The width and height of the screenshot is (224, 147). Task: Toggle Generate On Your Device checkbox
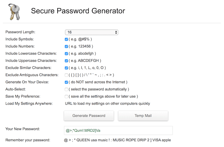click(x=67, y=82)
